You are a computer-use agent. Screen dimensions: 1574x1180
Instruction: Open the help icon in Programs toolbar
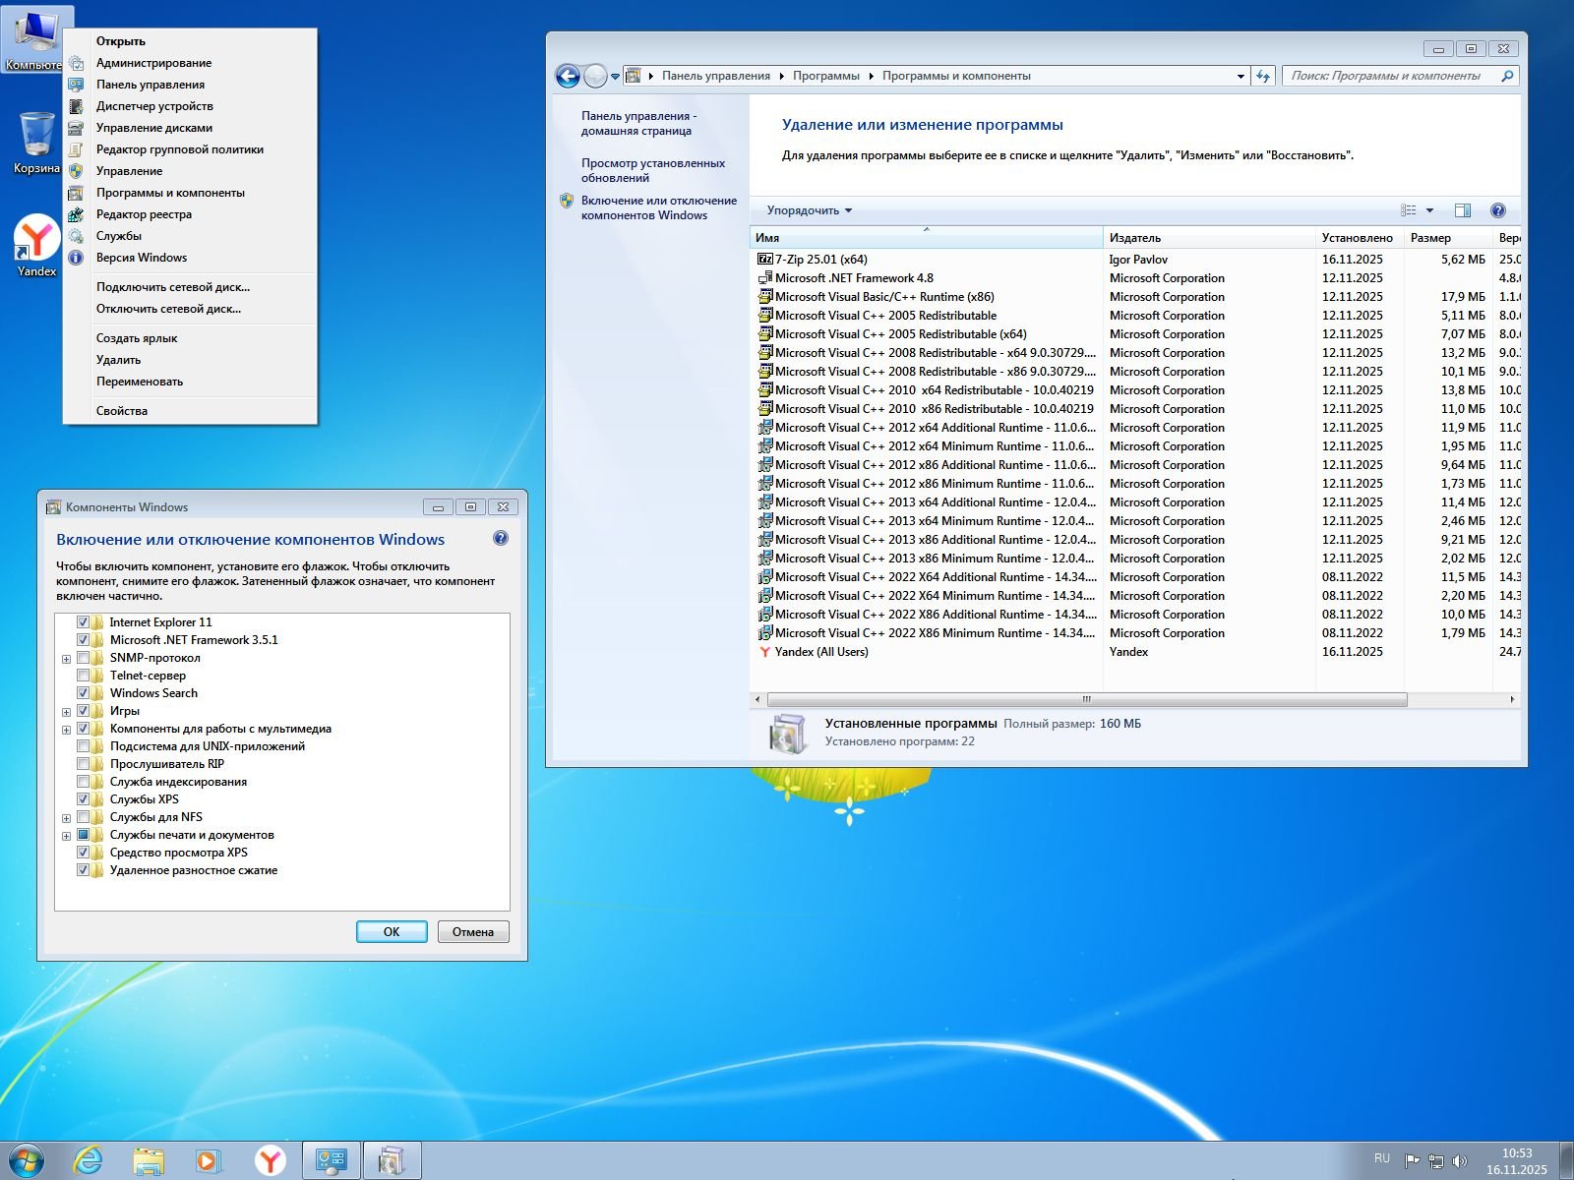click(x=1497, y=210)
